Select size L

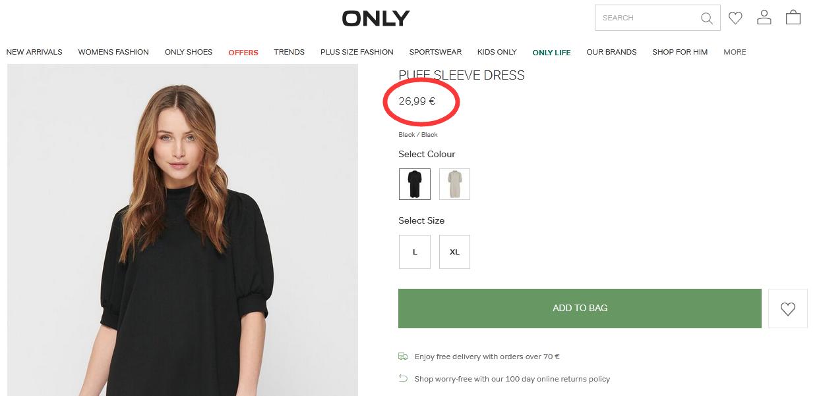415,252
